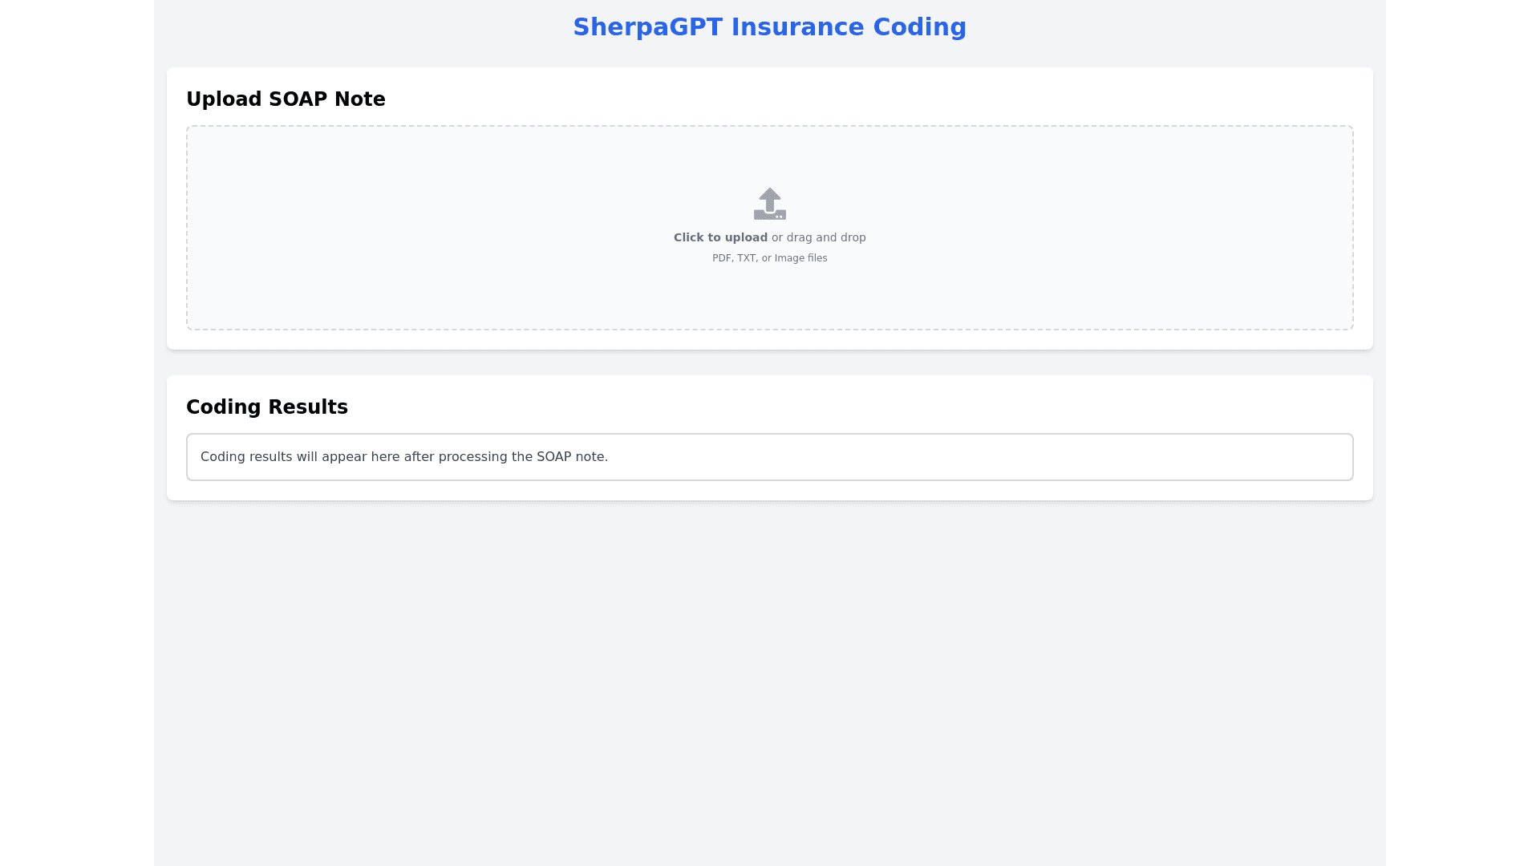Image resolution: width=1540 pixels, height=866 pixels.
Task: Select the "Upload SOAP Note" heading
Action: [x=286, y=99]
